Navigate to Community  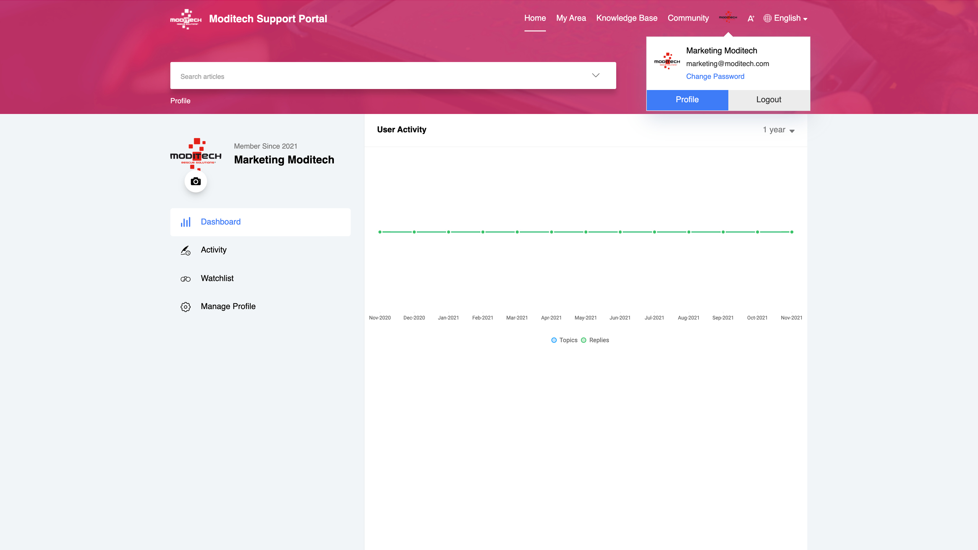click(x=688, y=18)
